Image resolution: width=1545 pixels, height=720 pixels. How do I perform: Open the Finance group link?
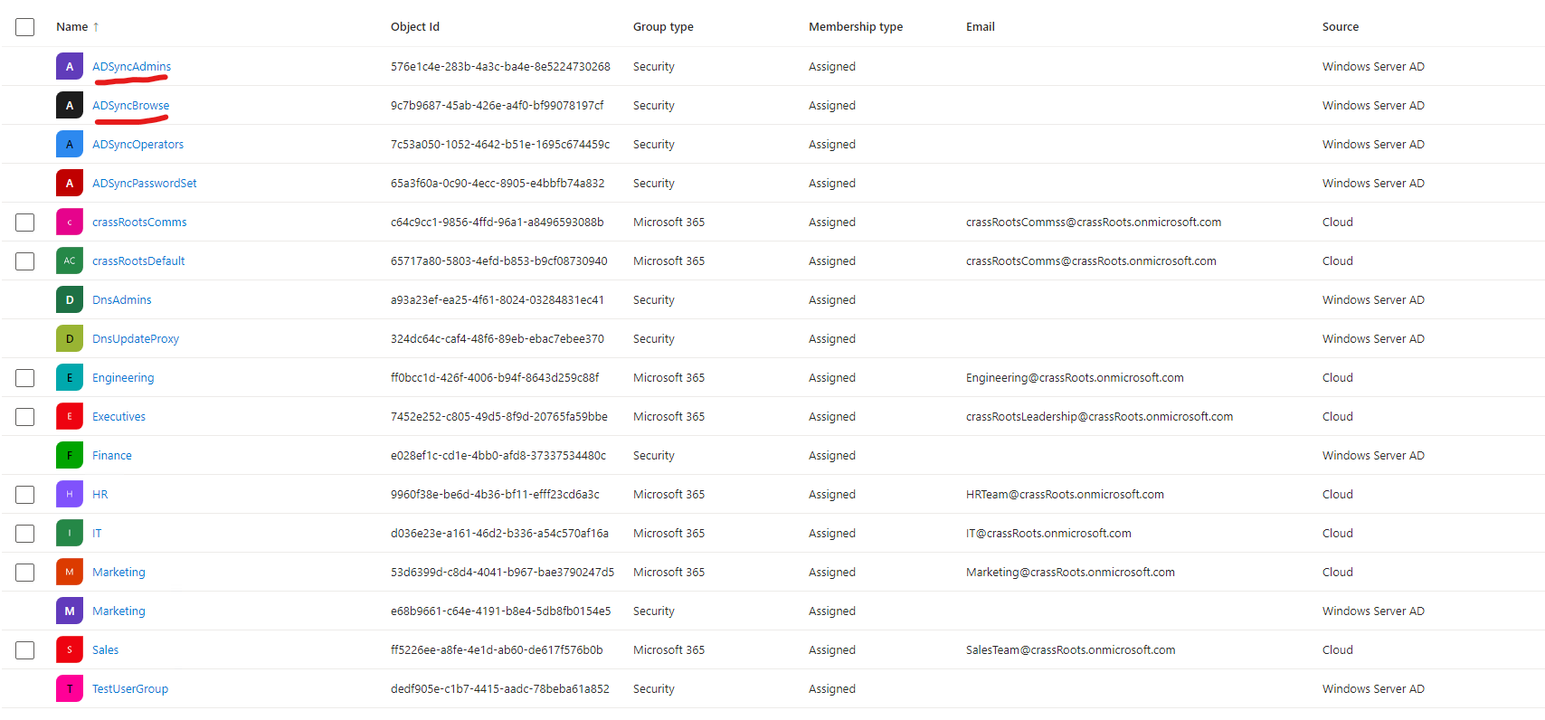pos(112,456)
